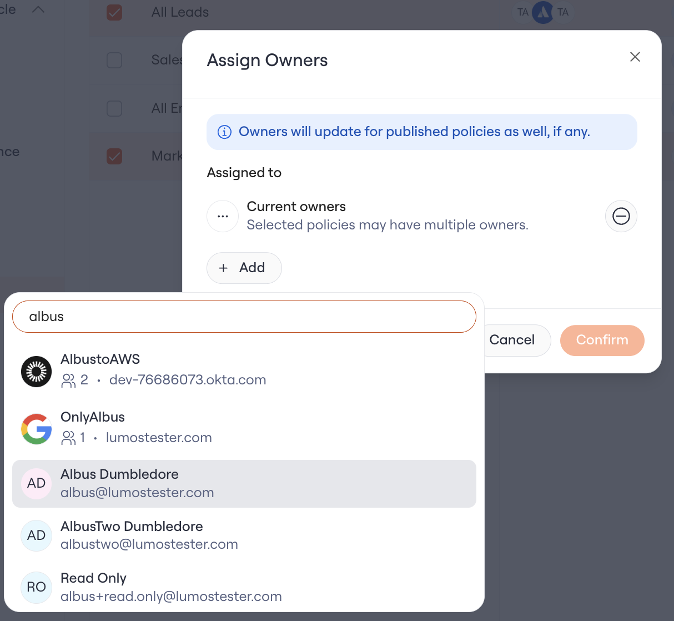Select the OnlyAlbus group option
Screen dimensions: 674x621
tap(244, 428)
